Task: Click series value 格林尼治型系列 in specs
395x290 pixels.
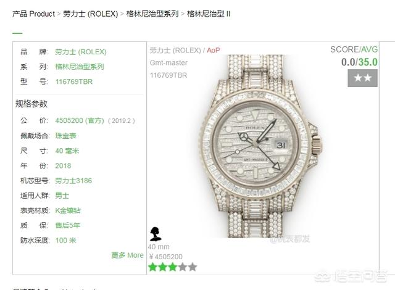Action: click(80, 67)
